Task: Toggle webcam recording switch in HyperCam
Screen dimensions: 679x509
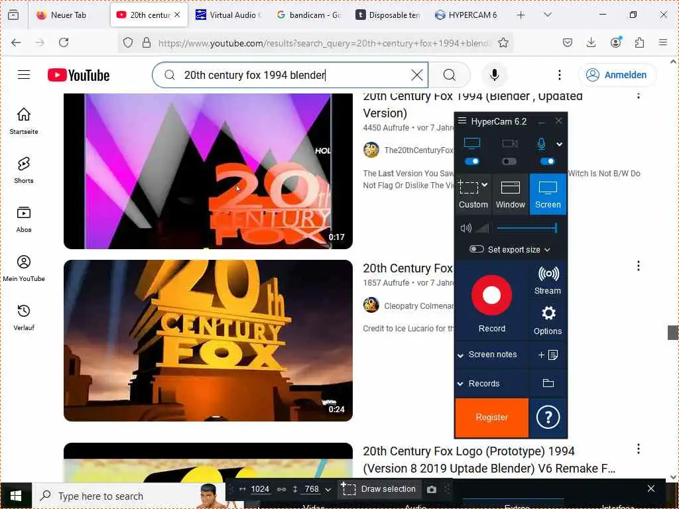Action: (x=509, y=162)
